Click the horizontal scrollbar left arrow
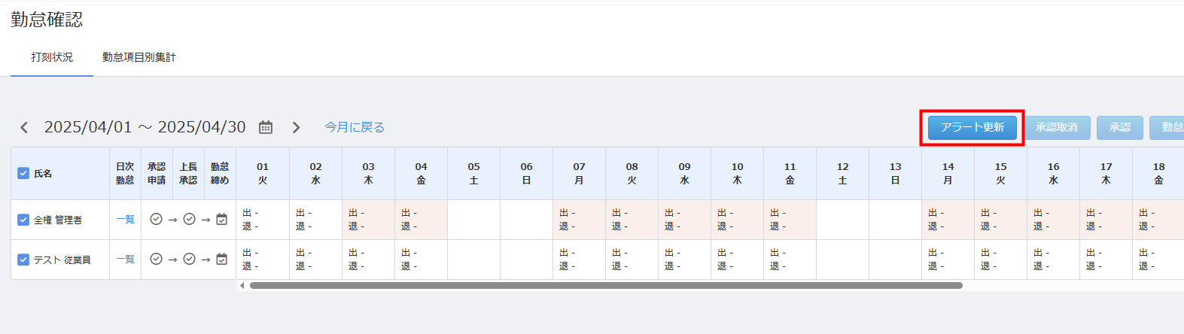 (242, 285)
